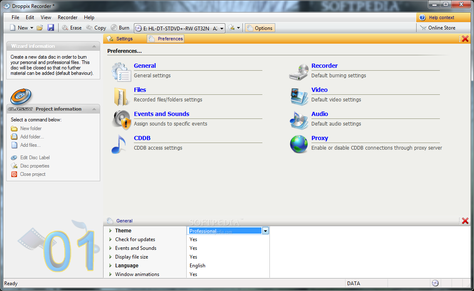Open the Proxy preferences link
This screenshot has height=291, width=474.
(319, 138)
